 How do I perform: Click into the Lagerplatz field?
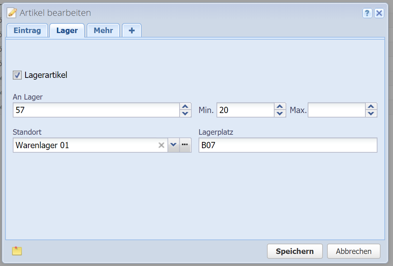[288, 145]
